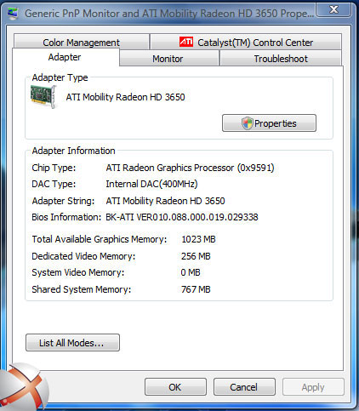This screenshot has width=359, height=411.
Task: Open the Troubleshoot tab
Action: pyautogui.click(x=281, y=58)
